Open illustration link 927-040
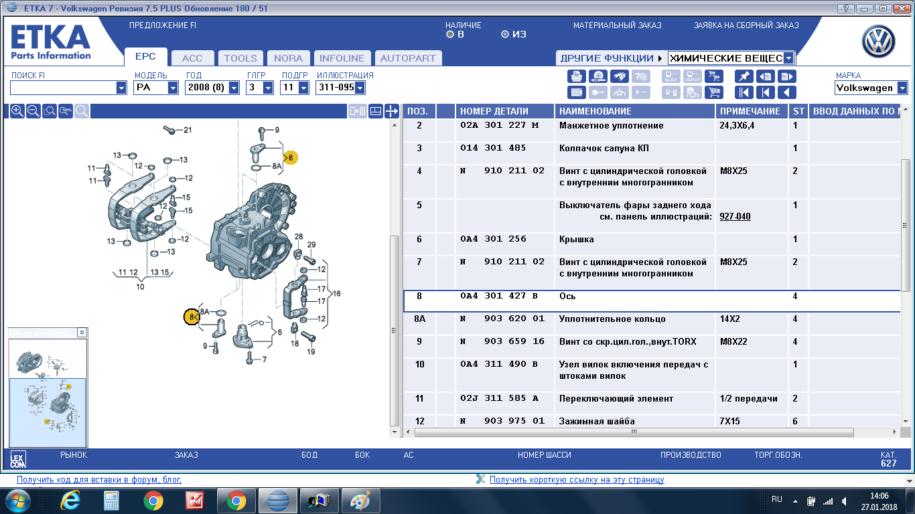This screenshot has width=915, height=514. pyautogui.click(x=735, y=217)
